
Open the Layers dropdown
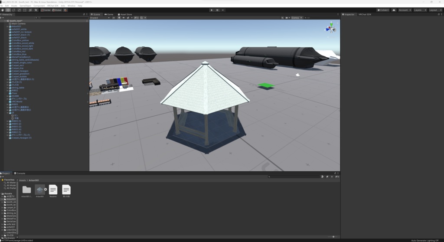pos(420,10)
